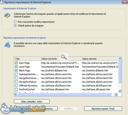
Task: Click DesktopItemNav... current value 'navcancl.htm'
Action: pyautogui.click(x=56, y=74)
